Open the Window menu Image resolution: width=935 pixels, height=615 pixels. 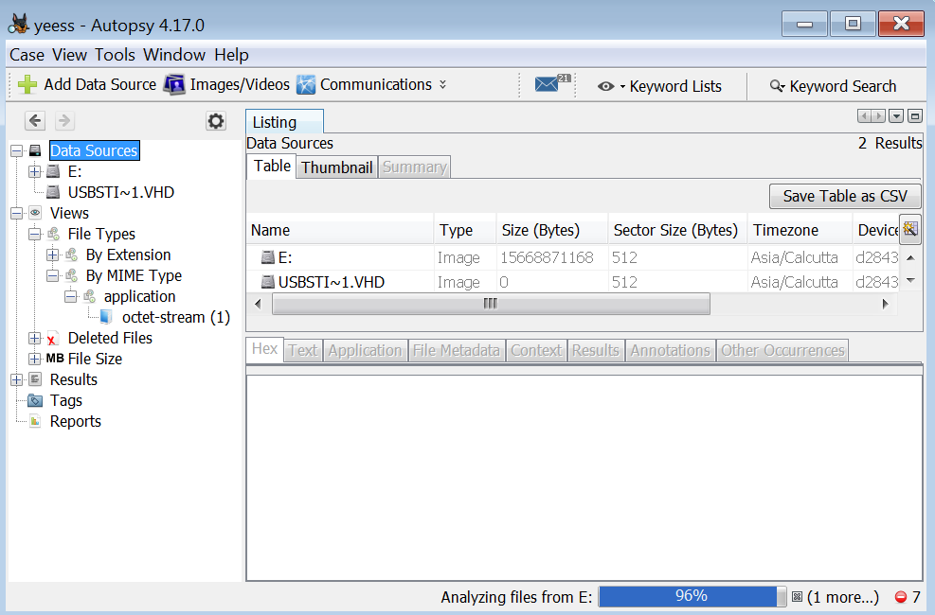(174, 55)
